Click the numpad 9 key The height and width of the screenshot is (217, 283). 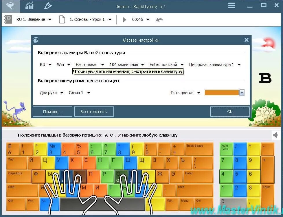pos(253,163)
